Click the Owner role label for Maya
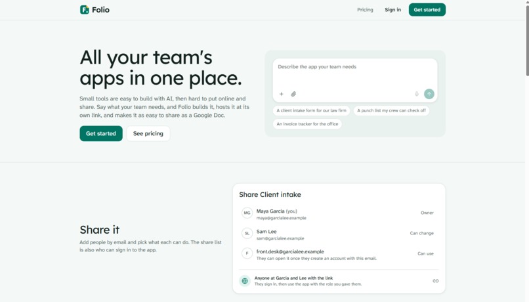This screenshot has height=302, width=529. (427, 213)
